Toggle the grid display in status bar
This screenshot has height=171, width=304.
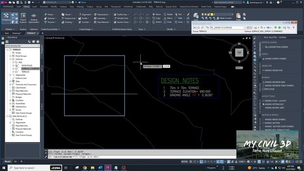click(x=191, y=161)
